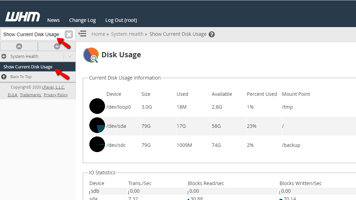Click the Percent Used column header
356x200 pixels.
[262, 94]
